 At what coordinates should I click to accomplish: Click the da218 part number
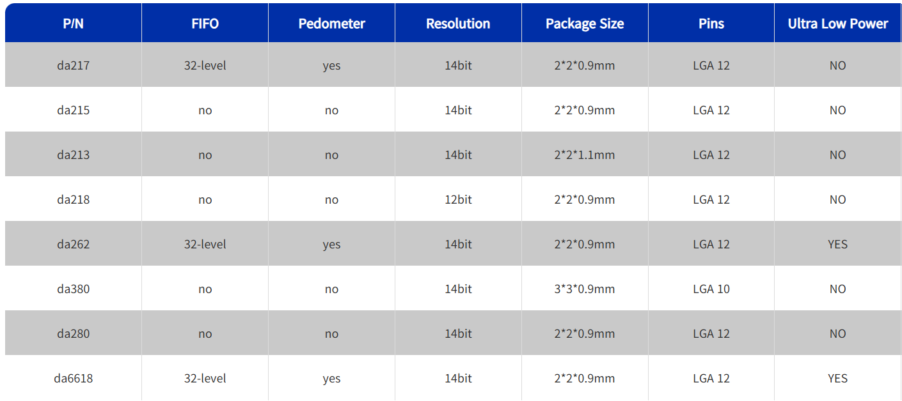pyautogui.click(x=73, y=199)
